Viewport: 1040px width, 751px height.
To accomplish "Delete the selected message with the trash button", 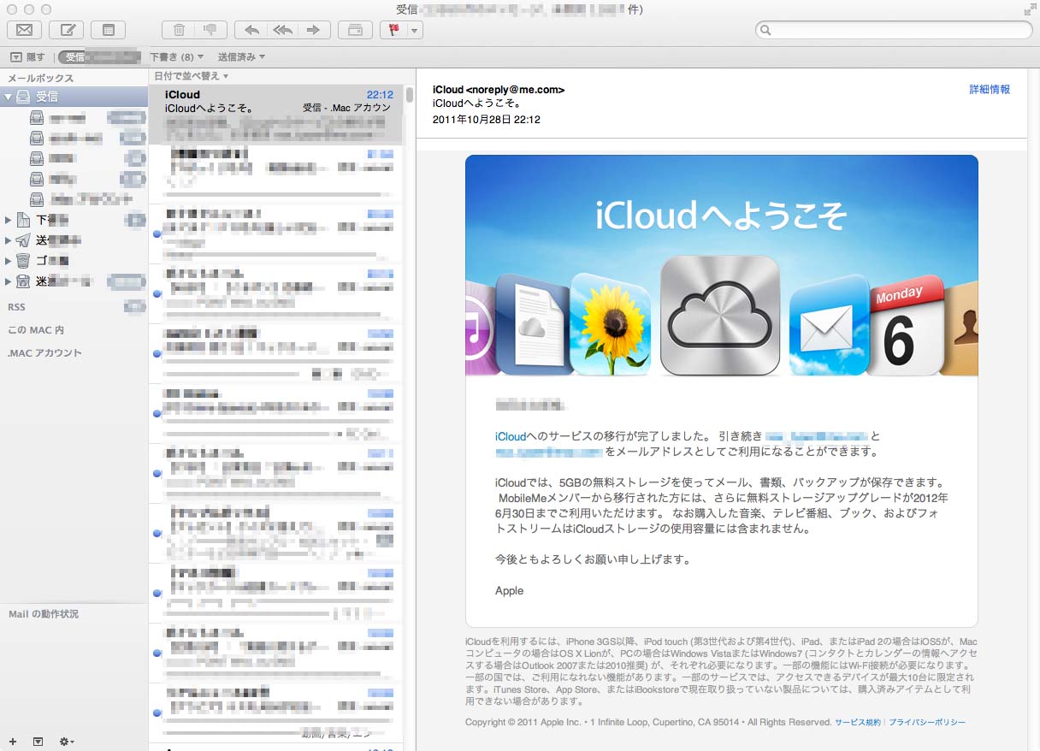I will (x=179, y=30).
